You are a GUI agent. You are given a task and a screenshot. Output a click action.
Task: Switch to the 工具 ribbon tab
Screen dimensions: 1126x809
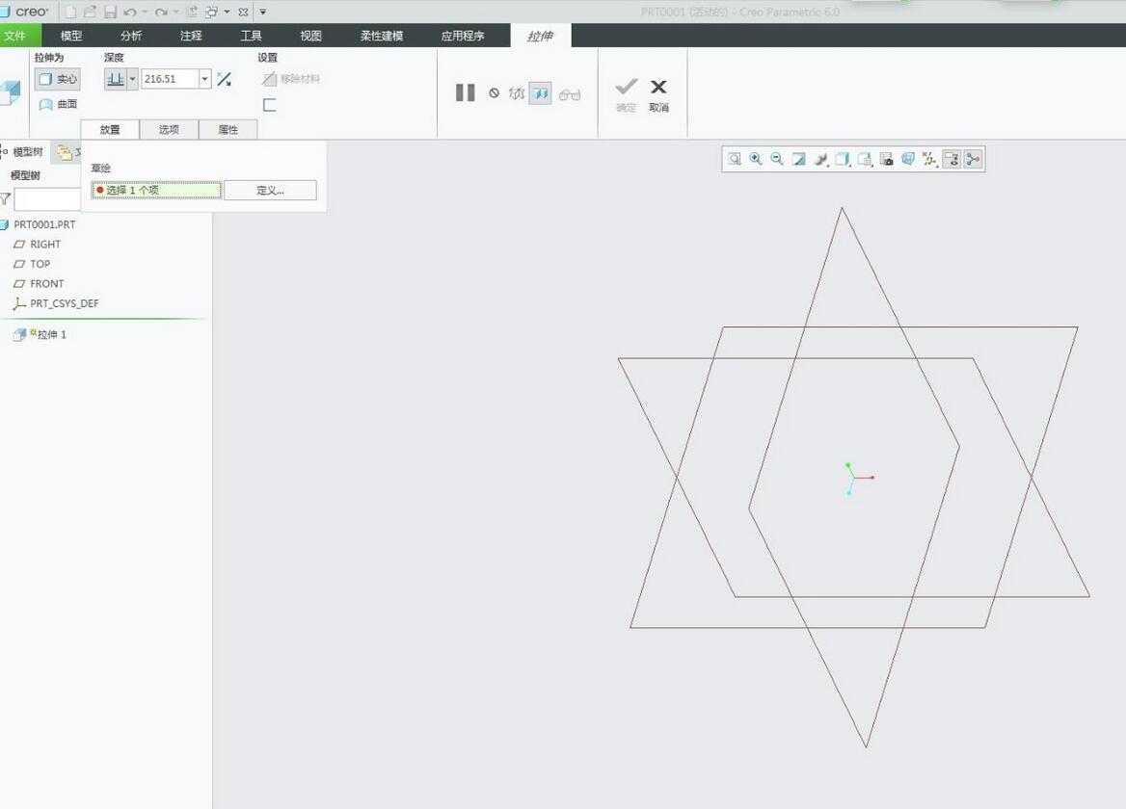tap(251, 36)
